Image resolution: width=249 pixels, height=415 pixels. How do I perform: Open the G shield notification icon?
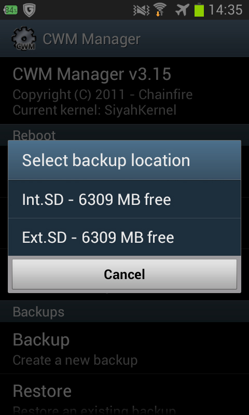[x=29, y=10]
